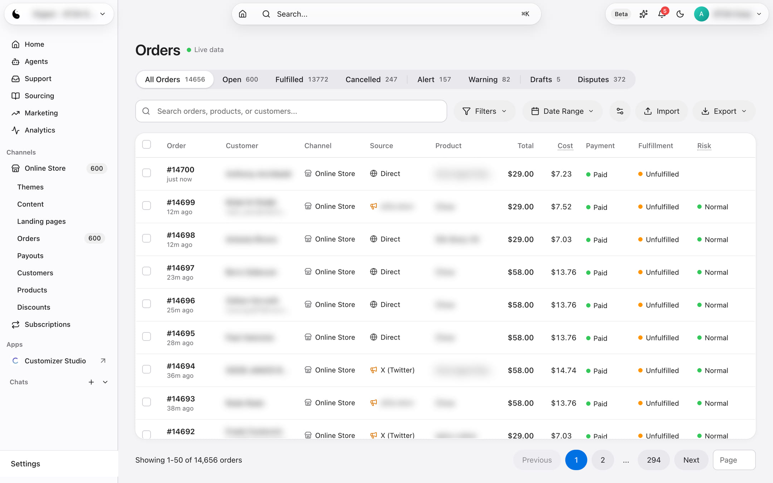Open the Date Range dropdown
Screen dimensions: 773x483
[562, 111]
